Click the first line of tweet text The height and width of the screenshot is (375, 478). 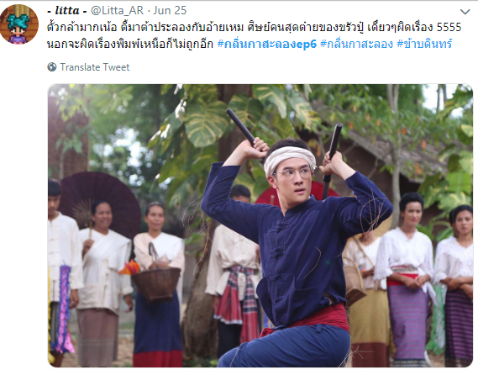[255, 28]
